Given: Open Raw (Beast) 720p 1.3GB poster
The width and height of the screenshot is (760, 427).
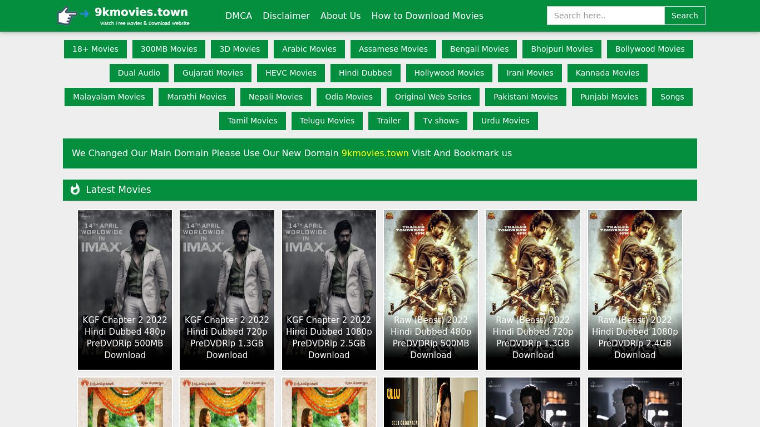Looking at the screenshot, I should pos(532,289).
